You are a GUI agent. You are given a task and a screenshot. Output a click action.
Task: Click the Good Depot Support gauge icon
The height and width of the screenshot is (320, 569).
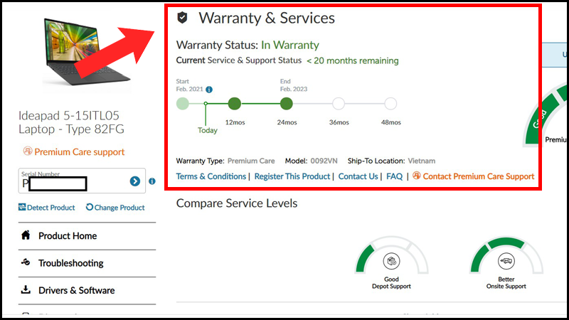click(390, 260)
